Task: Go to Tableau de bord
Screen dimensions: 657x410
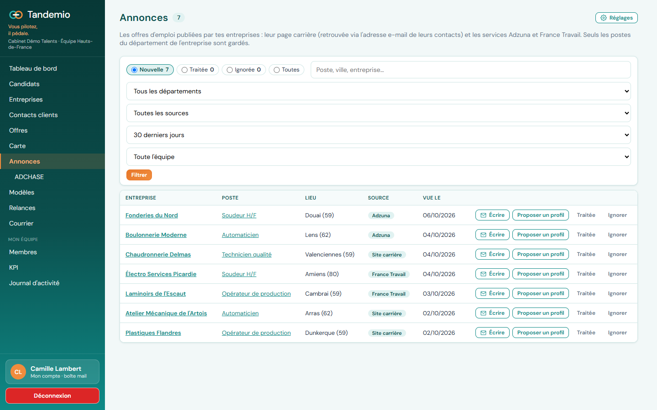Action: (52, 68)
